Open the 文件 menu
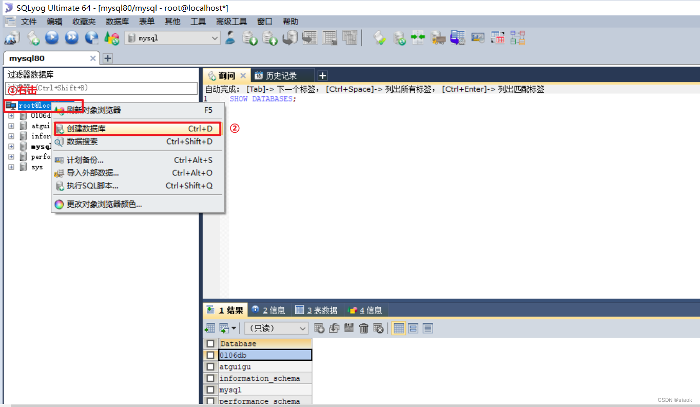 point(29,22)
